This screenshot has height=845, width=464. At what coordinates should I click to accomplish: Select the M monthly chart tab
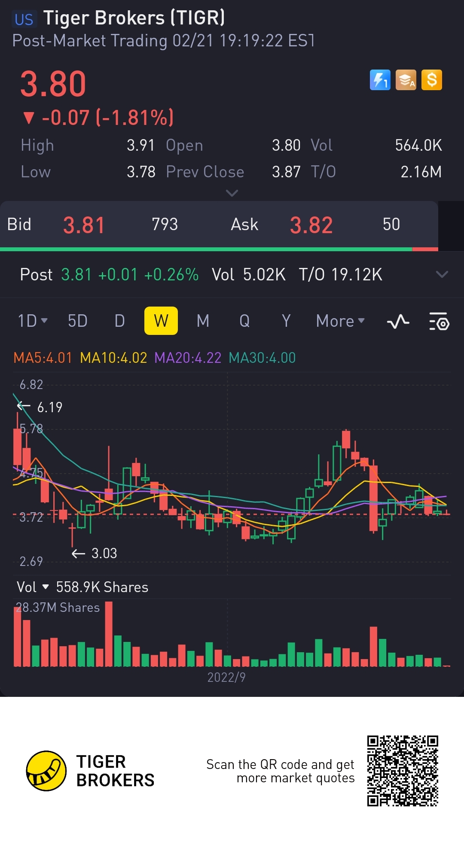point(203,321)
